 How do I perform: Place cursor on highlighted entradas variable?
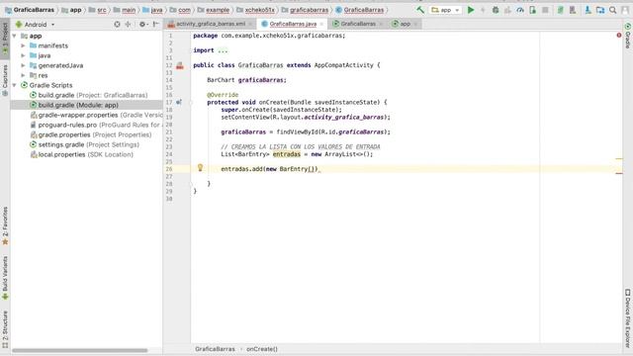pyautogui.click(x=287, y=154)
